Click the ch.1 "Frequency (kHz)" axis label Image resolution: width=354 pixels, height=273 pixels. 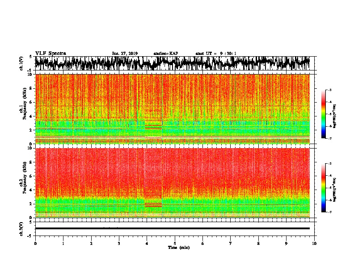[25, 103]
